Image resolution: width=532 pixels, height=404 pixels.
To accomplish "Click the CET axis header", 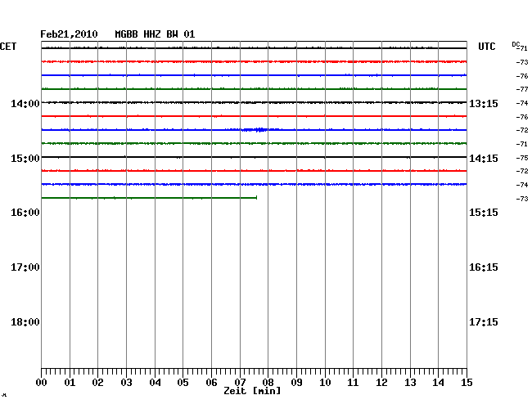I will [x=8, y=47].
